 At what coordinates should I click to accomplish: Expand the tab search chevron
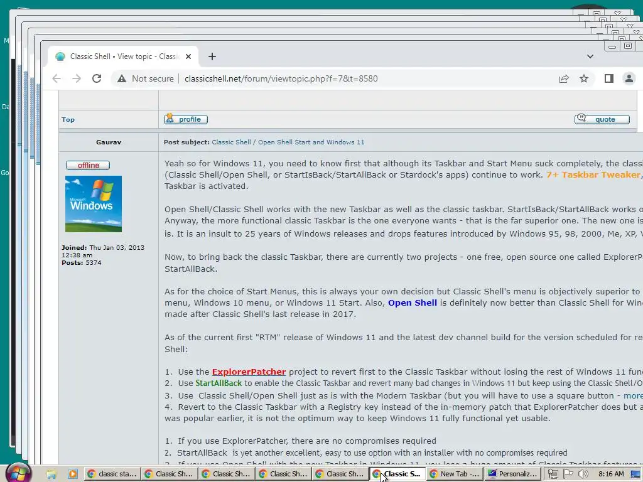coord(590,56)
